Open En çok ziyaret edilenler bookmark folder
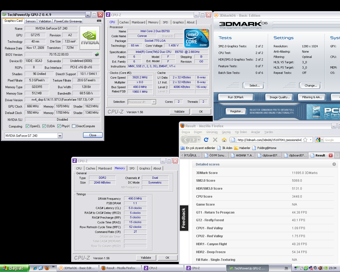This screenshot has width=340, height=272. pos(198,148)
